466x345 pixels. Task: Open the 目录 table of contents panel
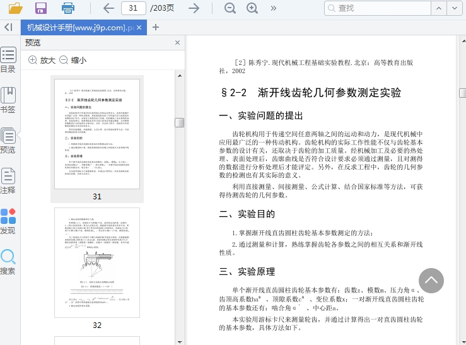(8, 60)
